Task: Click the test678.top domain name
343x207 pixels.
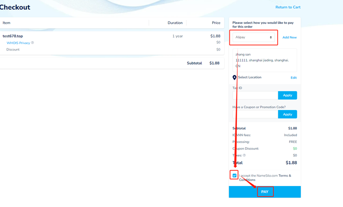Action: tap(13, 36)
